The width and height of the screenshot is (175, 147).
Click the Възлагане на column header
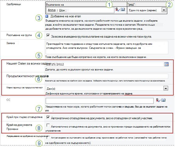pyautogui.click(x=55, y=5)
